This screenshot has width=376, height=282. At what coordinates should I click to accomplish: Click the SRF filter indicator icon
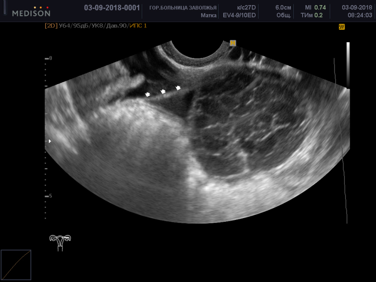coord(342,27)
